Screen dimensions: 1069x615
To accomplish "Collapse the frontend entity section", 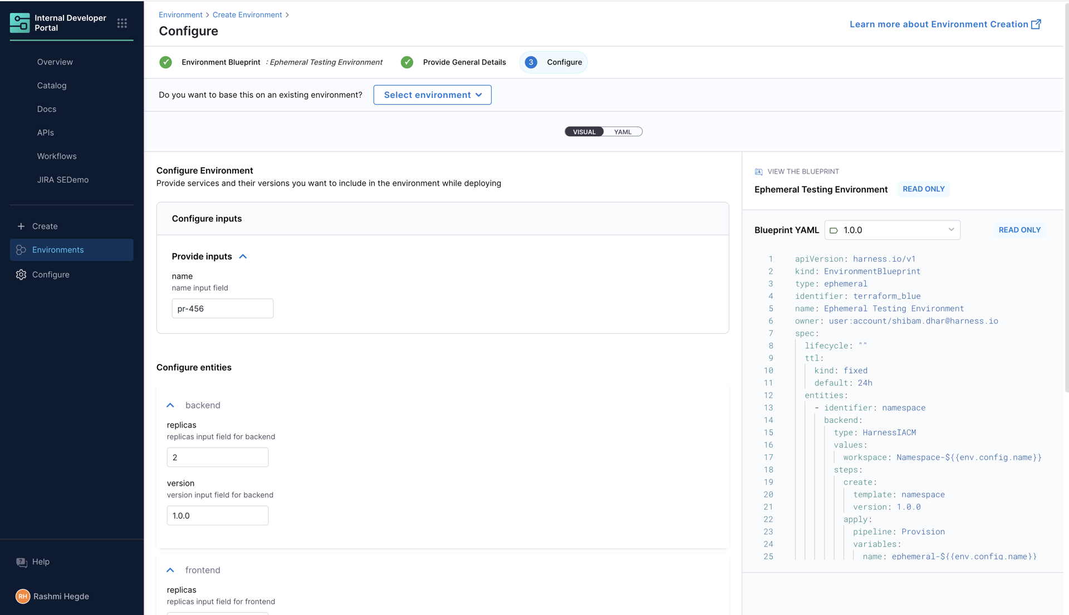I will (x=170, y=570).
